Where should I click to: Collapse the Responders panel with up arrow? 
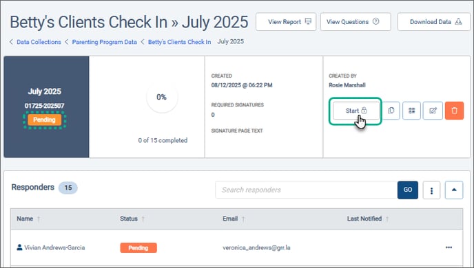coord(454,190)
